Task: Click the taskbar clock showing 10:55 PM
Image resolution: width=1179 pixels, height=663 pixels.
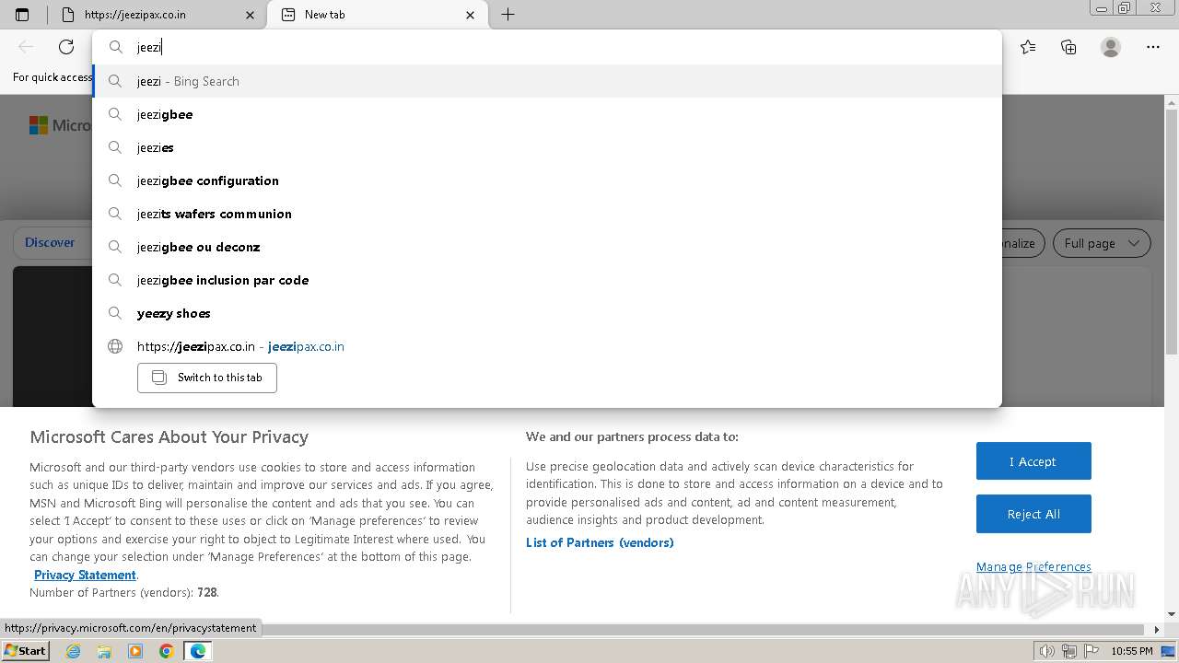Action: tap(1132, 651)
